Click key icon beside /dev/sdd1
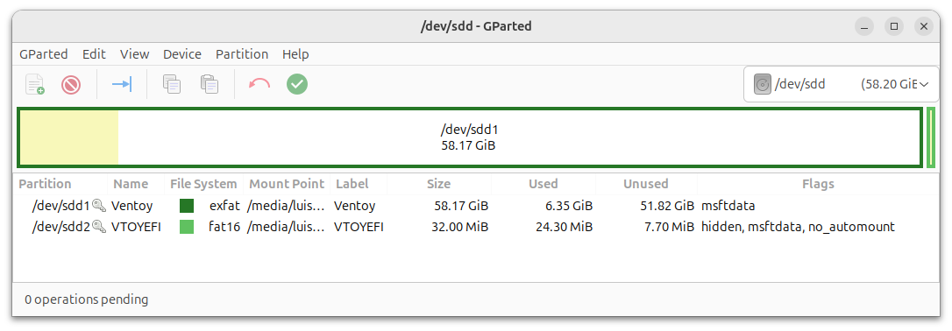952x331 pixels. point(99,206)
